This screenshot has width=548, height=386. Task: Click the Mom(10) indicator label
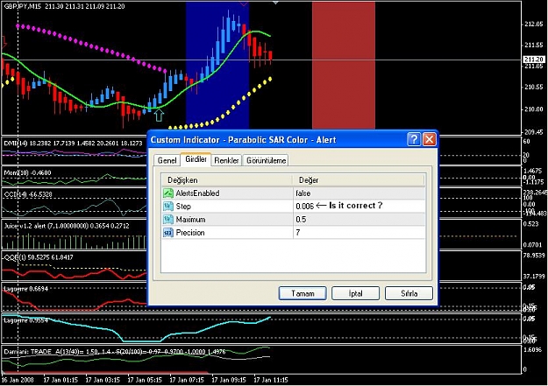point(27,172)
